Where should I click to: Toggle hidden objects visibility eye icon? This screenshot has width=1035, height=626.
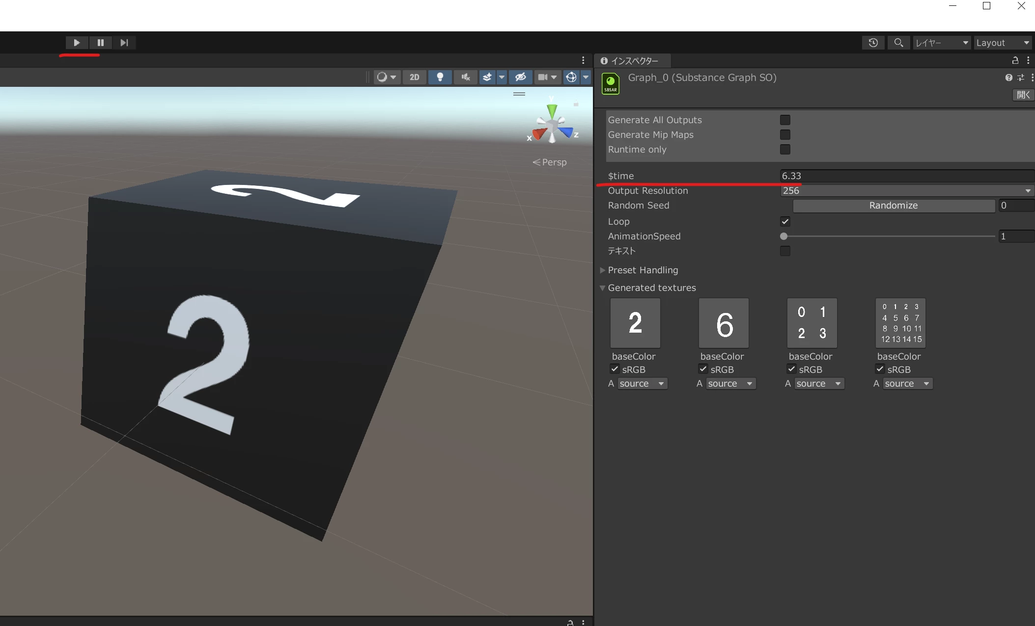(520, 77)
